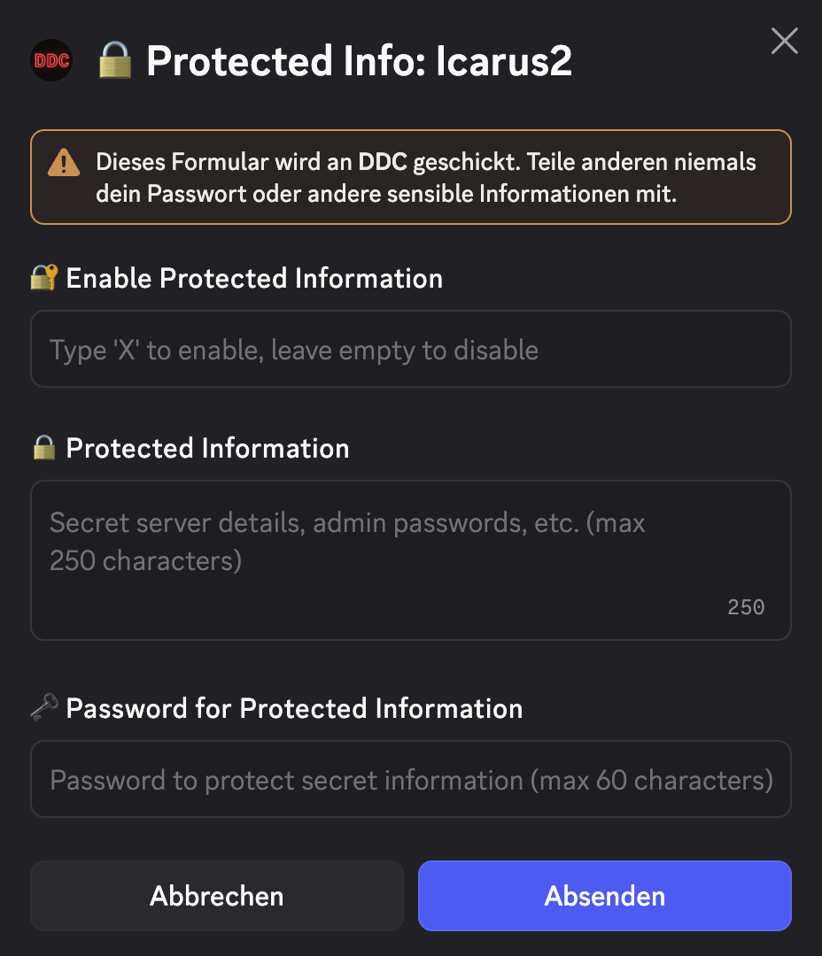Screen dimensions: 822x956
Task: Click the character counter showing 250
Action: 745,607
